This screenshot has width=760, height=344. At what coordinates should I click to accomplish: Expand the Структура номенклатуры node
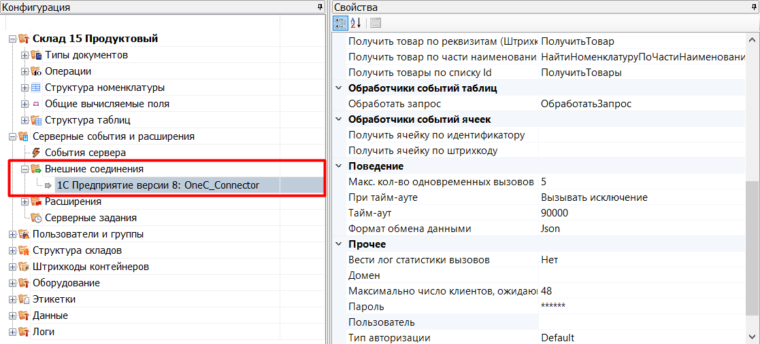[24, 88]
